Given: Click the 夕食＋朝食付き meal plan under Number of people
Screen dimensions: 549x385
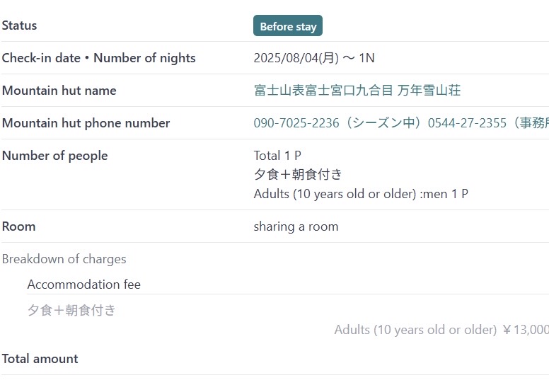Looking at the screenshot, I should pyautogui.click(x=298, y=174).
